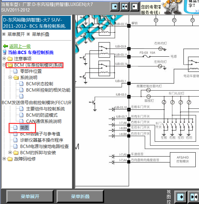Open 主要组件与控制系统 document
Image resolution: width=199 pixels, height=204 pixels.
45,109
